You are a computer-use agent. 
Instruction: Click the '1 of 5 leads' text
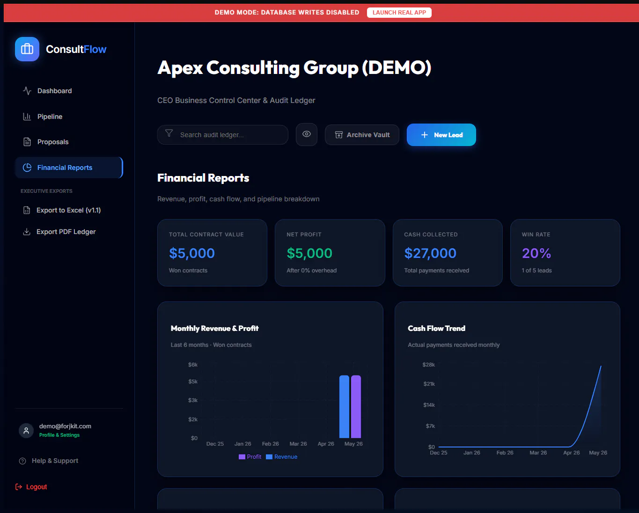[x=536, y=271]
